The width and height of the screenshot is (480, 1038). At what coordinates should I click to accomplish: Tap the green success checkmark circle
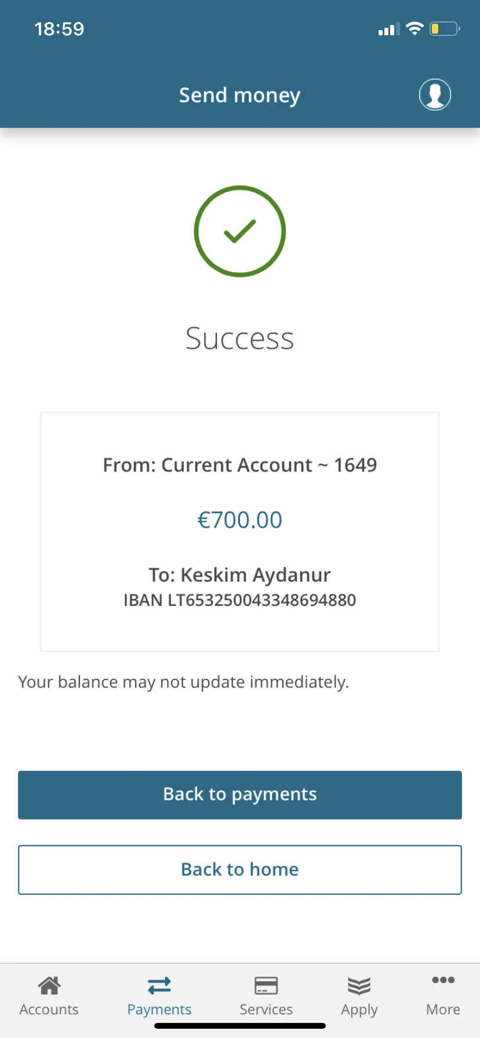point(239,231)
